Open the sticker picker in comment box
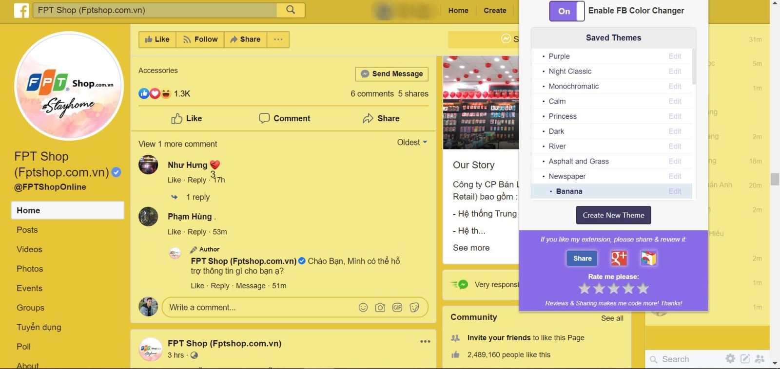780x369 pixels. click(x=414, y=307)
